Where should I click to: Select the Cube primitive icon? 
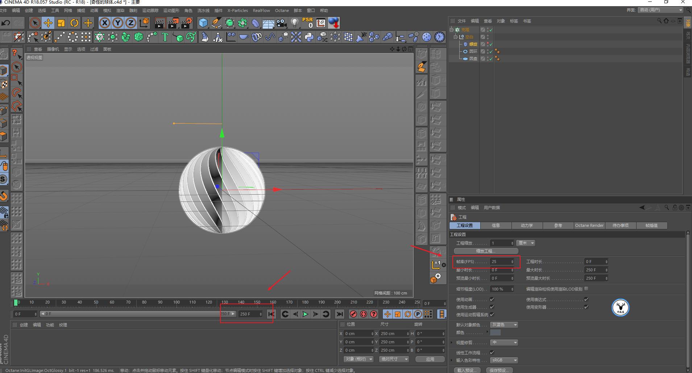pyautogui.click(x=203, y=23)
